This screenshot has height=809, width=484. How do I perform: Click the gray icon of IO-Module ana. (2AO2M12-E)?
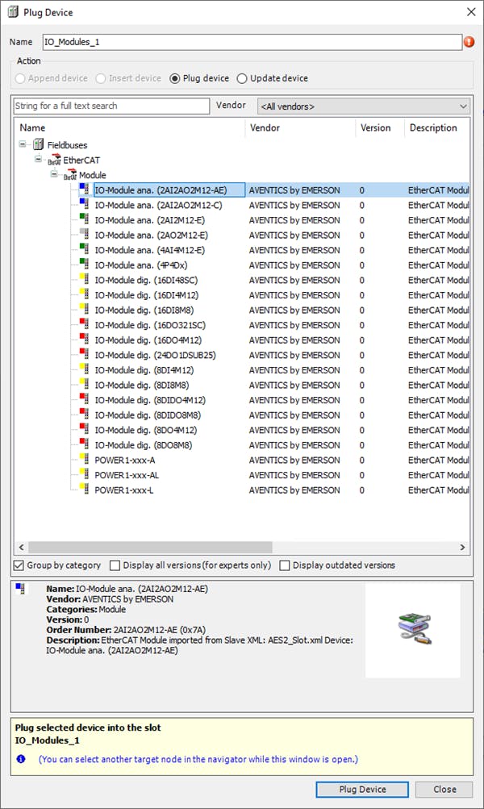[84, 234]
